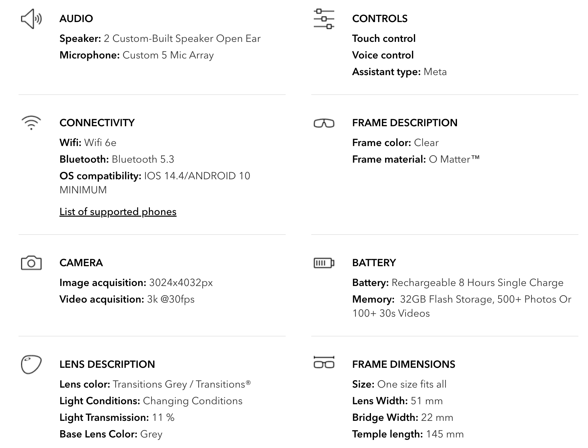Click the speaker icon beside Audio
This screenshot has height=448, width=588.
pyautogui.click(x=31, y=19)
